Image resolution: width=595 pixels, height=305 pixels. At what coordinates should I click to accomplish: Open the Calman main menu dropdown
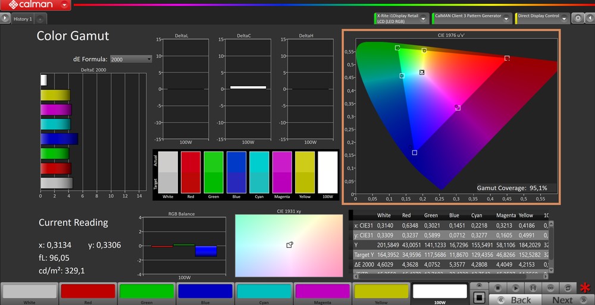64,5
